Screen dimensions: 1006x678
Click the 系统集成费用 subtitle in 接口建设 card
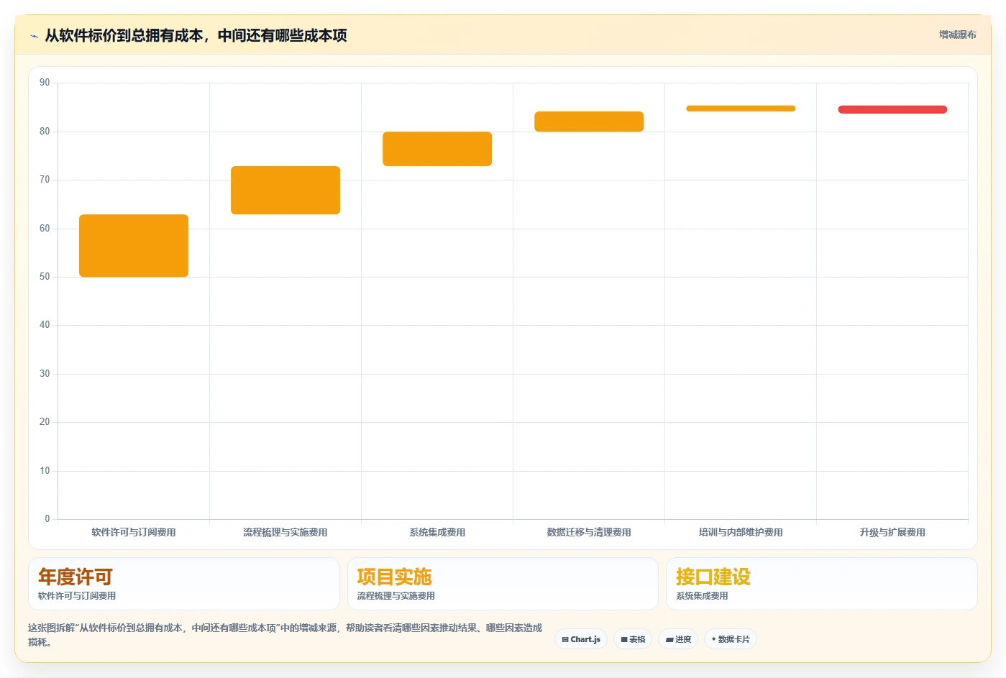(x=702, y=596)
